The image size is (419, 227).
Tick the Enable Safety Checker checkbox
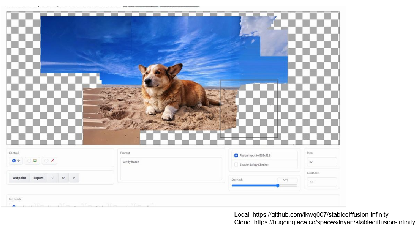pyautogui.click(x=236, y=165)
